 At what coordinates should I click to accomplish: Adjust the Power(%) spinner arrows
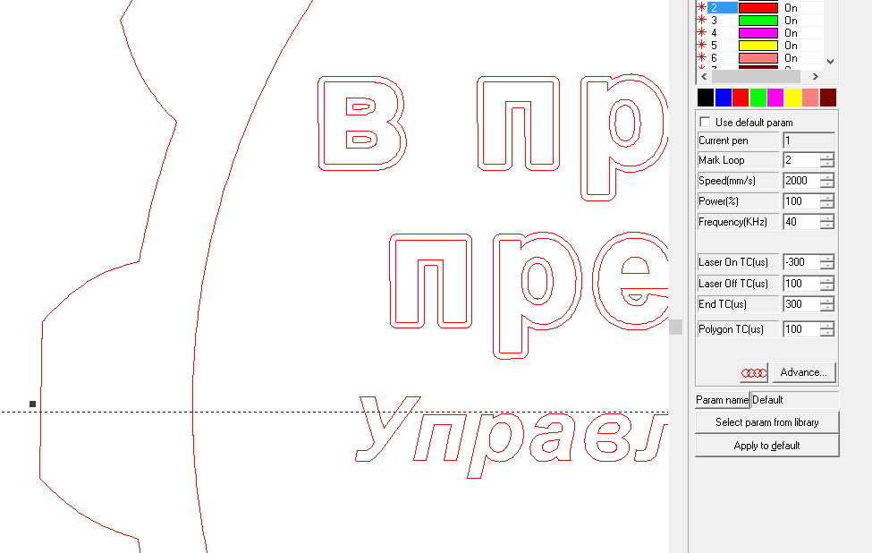click(x=827, y=201)
